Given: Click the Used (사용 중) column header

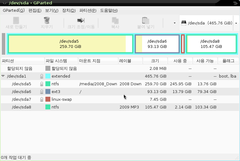Looking at the screenshot, I should pyautogui.click(x=180, y=61).
